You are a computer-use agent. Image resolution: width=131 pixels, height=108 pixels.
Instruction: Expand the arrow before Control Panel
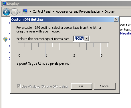(x=30, y=12)
